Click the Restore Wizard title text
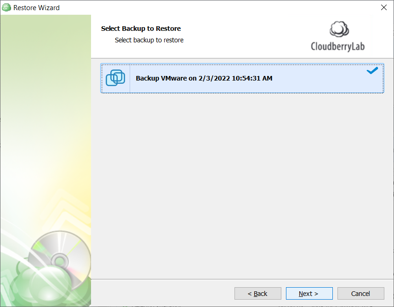 pos(36,8)
